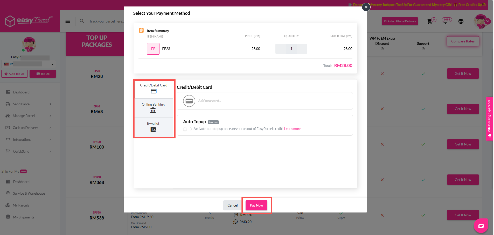
Task: Click the sidebar profile avatar
Action: [x=29, y=45]
